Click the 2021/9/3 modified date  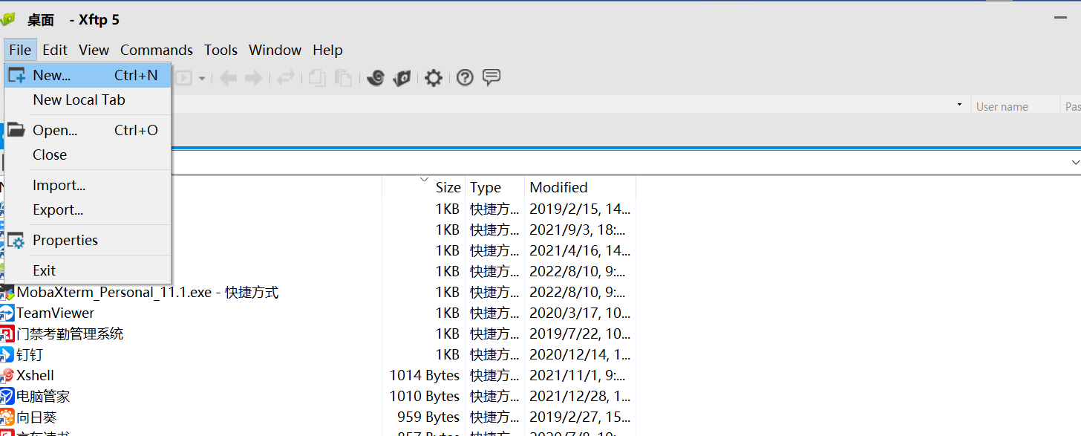(x=578, y=230)
